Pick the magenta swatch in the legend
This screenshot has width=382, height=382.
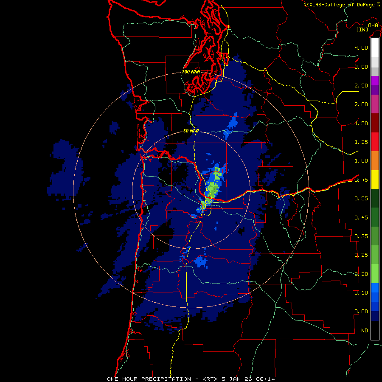[x=375, y=81]
